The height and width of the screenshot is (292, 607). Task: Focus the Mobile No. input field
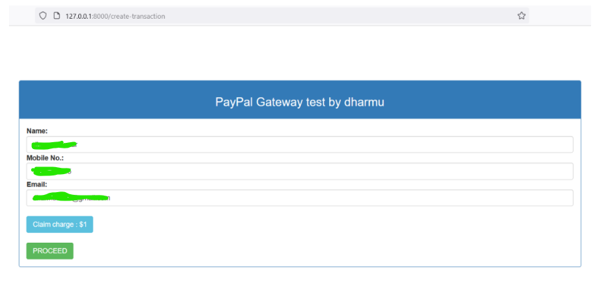[x=299, y=171]
